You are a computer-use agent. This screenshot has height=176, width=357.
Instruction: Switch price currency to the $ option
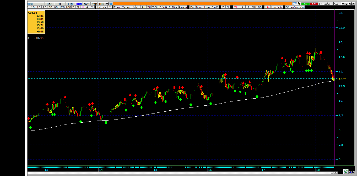(x=242, y=7)
